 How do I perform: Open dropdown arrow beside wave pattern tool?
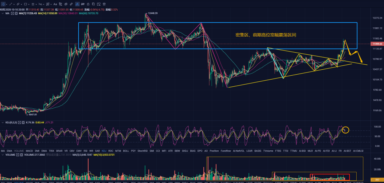44,4
